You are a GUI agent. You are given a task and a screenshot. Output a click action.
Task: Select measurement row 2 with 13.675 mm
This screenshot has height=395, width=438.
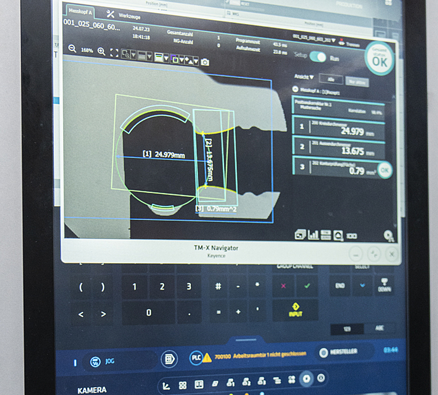pyautogui.click(x=339, y=148)
